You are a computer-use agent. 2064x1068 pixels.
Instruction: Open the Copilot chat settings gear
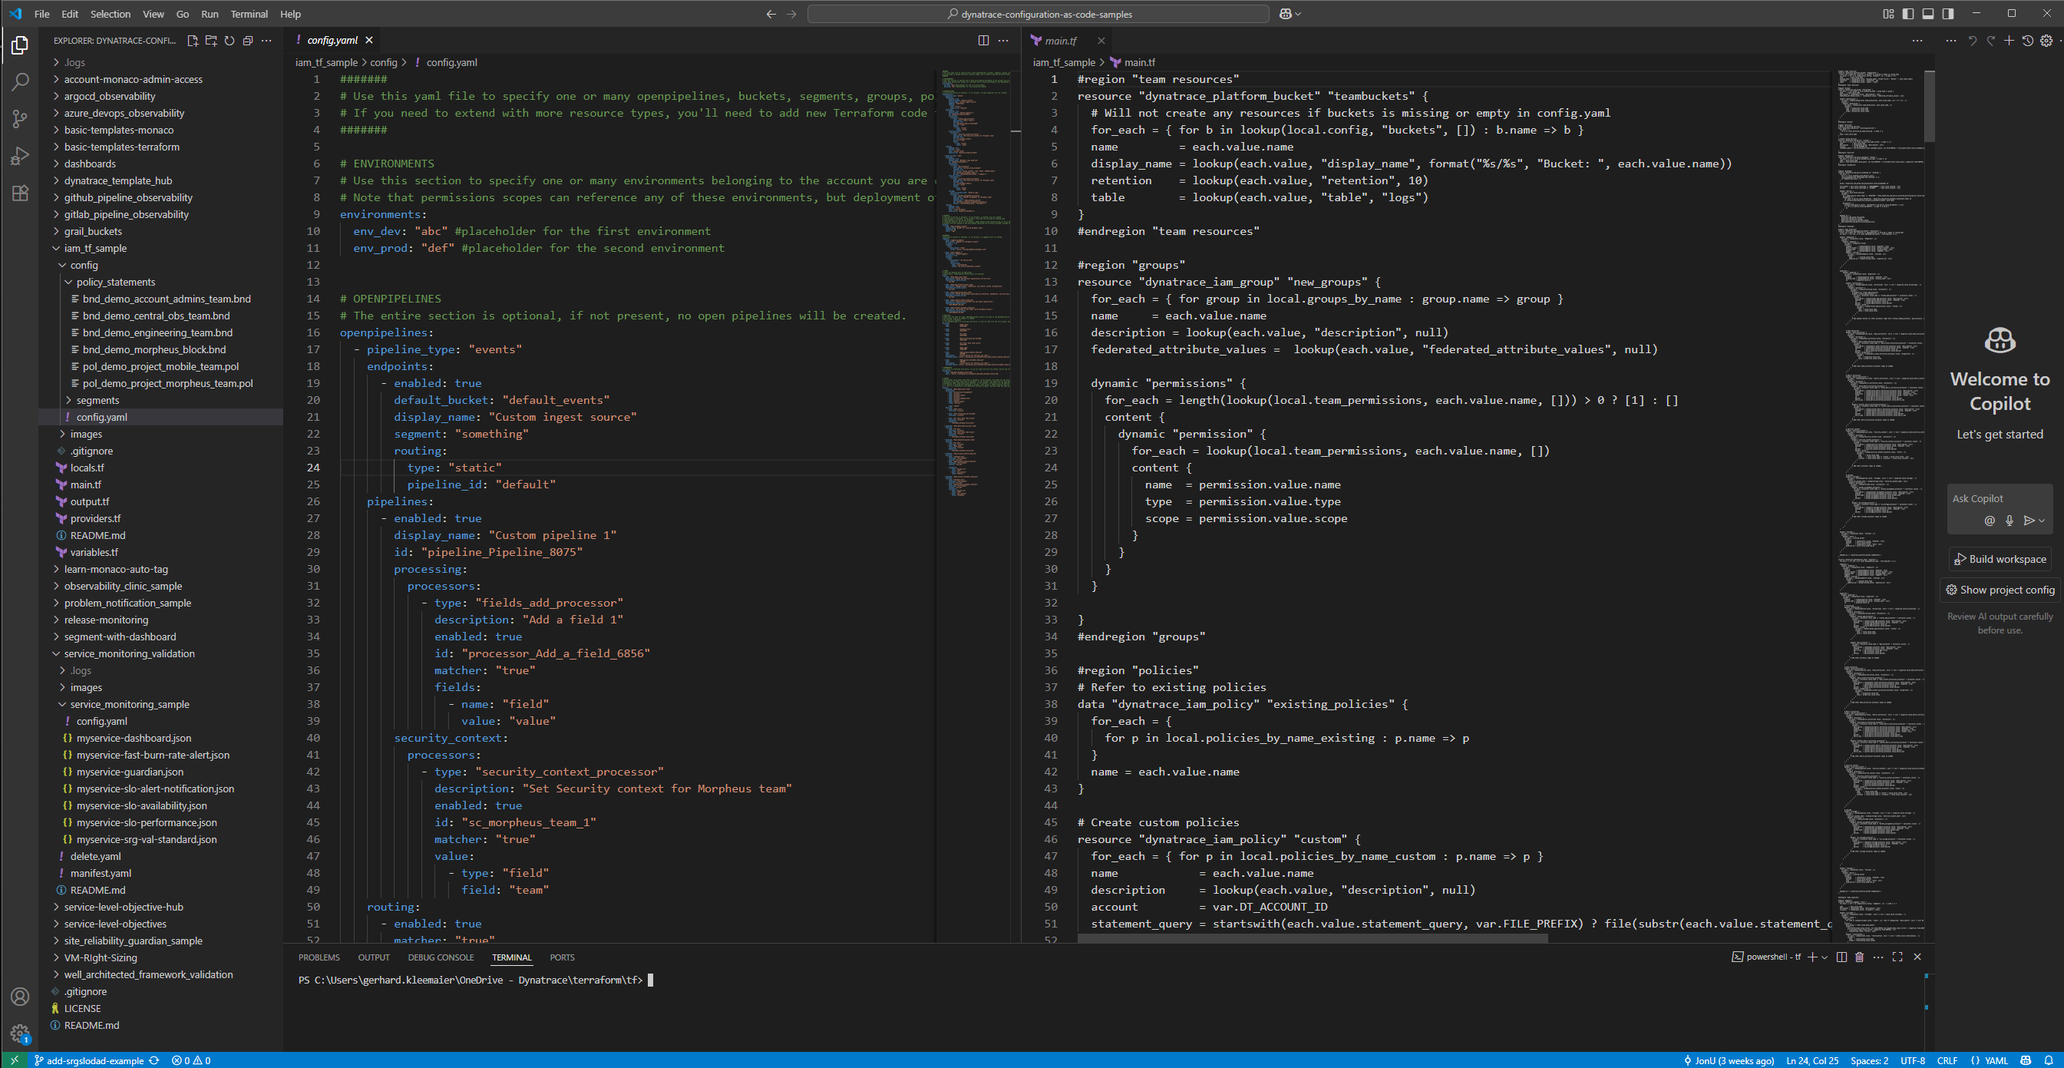(2046, 41)
